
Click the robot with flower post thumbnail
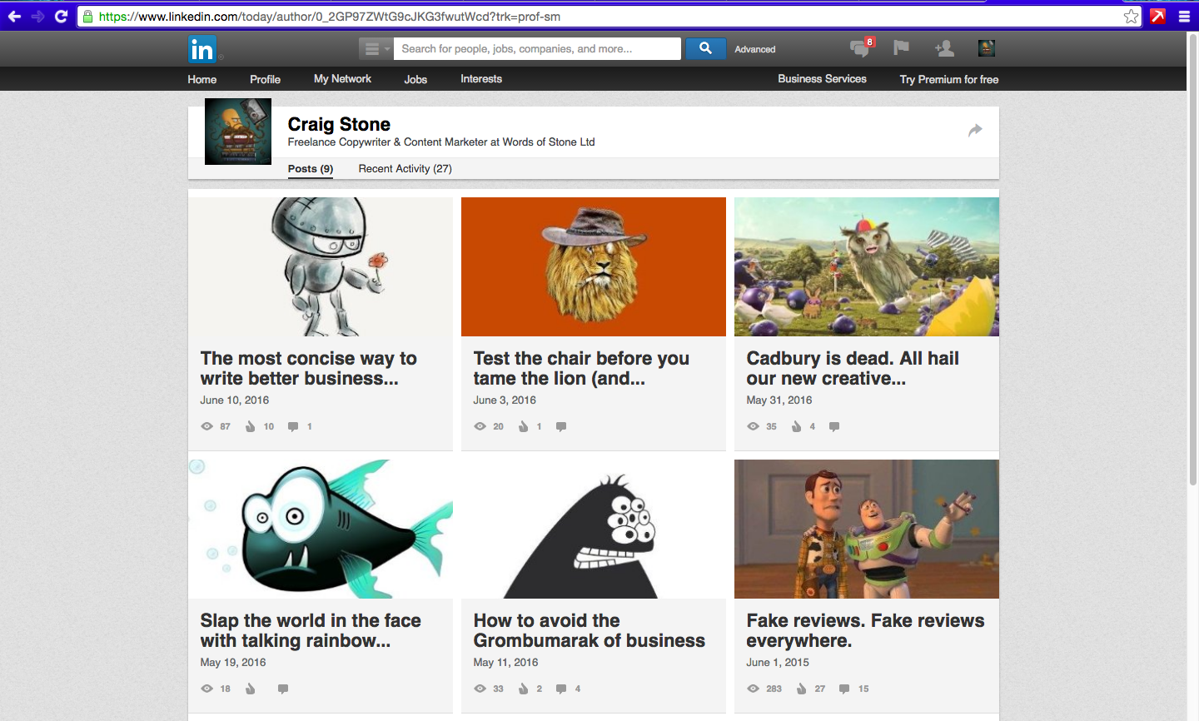[321, 266]
